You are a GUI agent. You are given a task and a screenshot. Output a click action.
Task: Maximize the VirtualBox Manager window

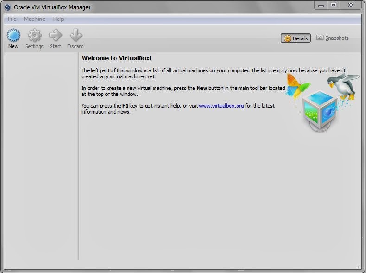coord(334,6)
